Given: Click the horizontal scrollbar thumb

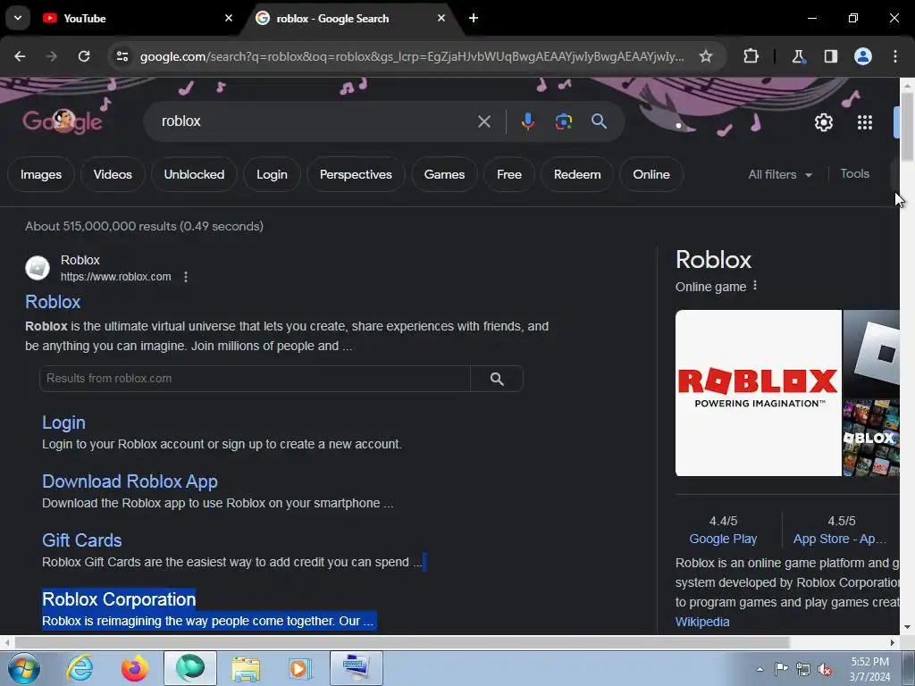Looking at the screenshot, I should (401, 642).
